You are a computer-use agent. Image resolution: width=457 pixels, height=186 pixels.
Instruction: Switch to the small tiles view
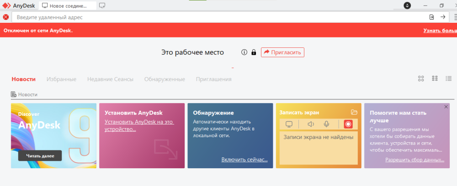(435, 78)
